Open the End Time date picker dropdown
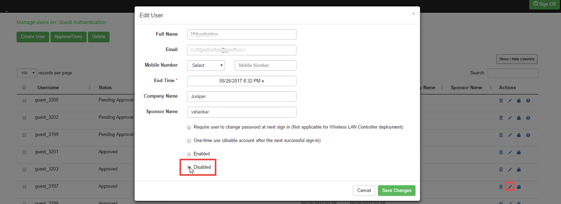 tap(241, 81)
